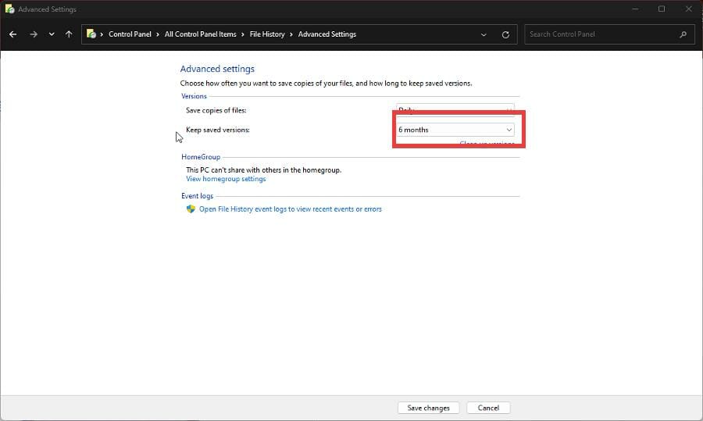Open View homegroup settings link
Screen dimensions: 703x421
coord(226,179)
